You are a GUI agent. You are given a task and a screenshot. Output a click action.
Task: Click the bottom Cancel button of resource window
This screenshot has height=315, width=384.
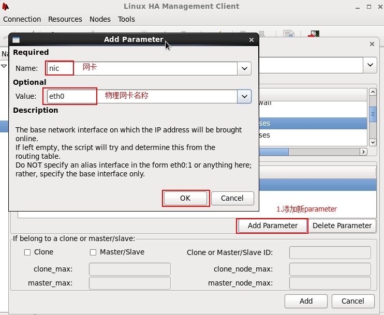(353, 301)
